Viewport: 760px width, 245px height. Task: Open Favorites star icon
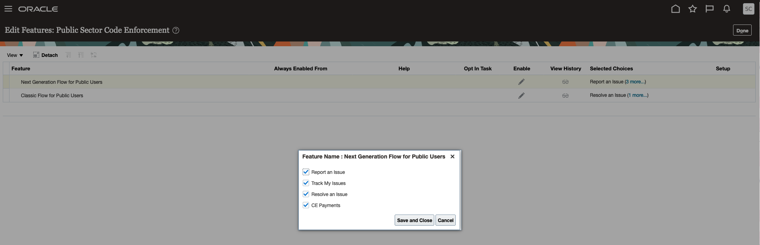693,9
